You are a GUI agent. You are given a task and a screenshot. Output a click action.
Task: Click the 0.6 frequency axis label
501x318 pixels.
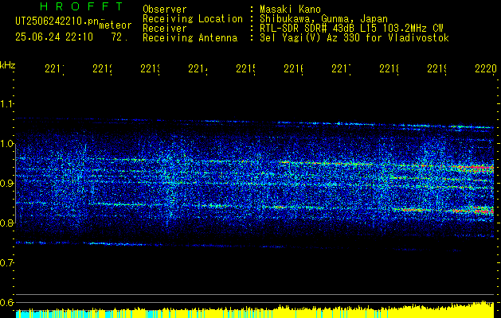[6, 302]
